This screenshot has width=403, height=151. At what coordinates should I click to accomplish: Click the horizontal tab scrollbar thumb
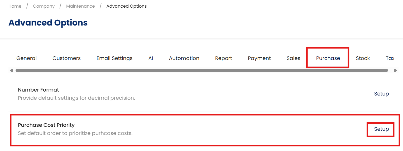click(x=201, y=71)
